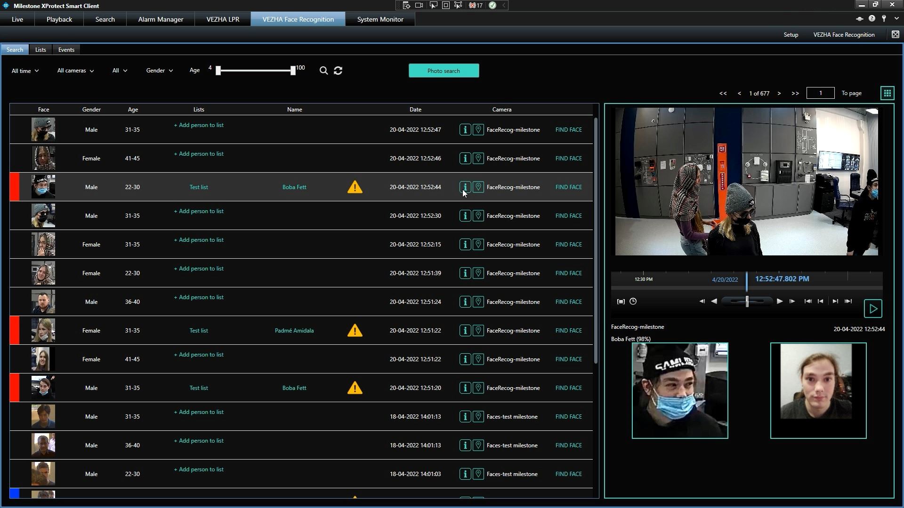Screen dimensions: 904x508
Task: Select the reference face photo thumbnail
Action: point(818,391)
